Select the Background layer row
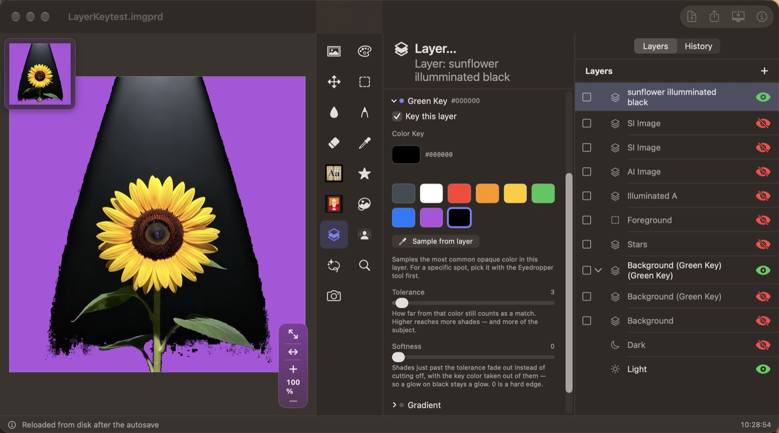779x433 pixels. [677, 321]
